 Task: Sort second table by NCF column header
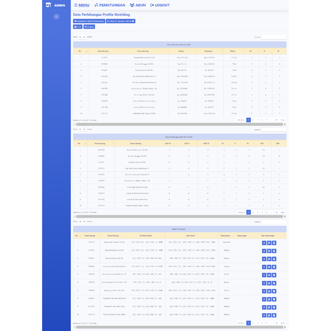coord(263,144)
